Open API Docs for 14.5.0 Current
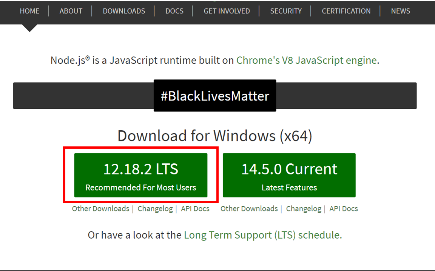This screenshot has width=435, height=271. pyautogui.click(x=344, y=209)
